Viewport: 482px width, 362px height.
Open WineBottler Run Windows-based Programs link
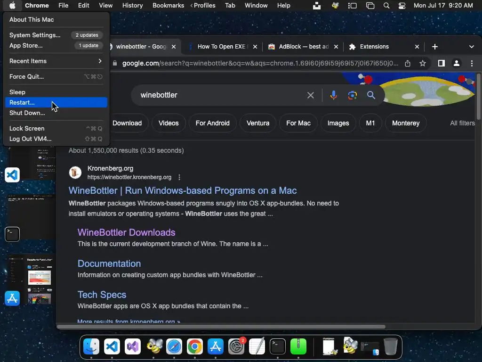(x=183, y=190)
